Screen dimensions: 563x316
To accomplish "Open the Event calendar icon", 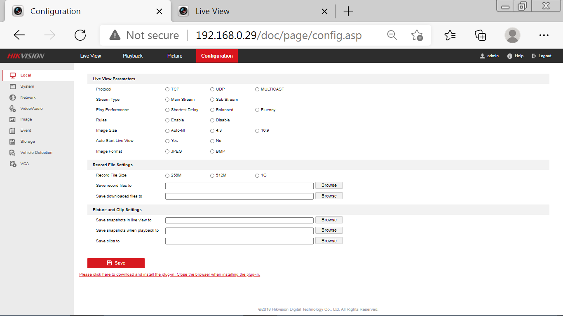I will [13, 130].
